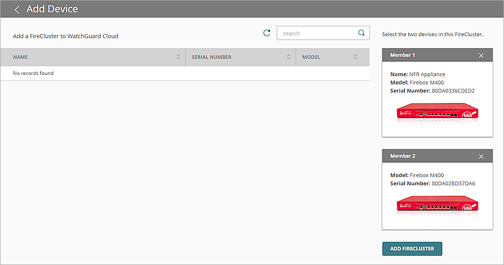Click the ADD FIRECLUSTER button

(412, 249)
